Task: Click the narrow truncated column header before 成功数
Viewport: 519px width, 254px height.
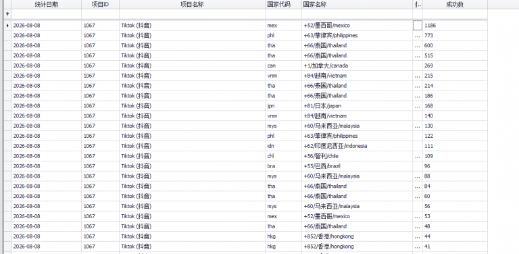Action: coord(418,4)
